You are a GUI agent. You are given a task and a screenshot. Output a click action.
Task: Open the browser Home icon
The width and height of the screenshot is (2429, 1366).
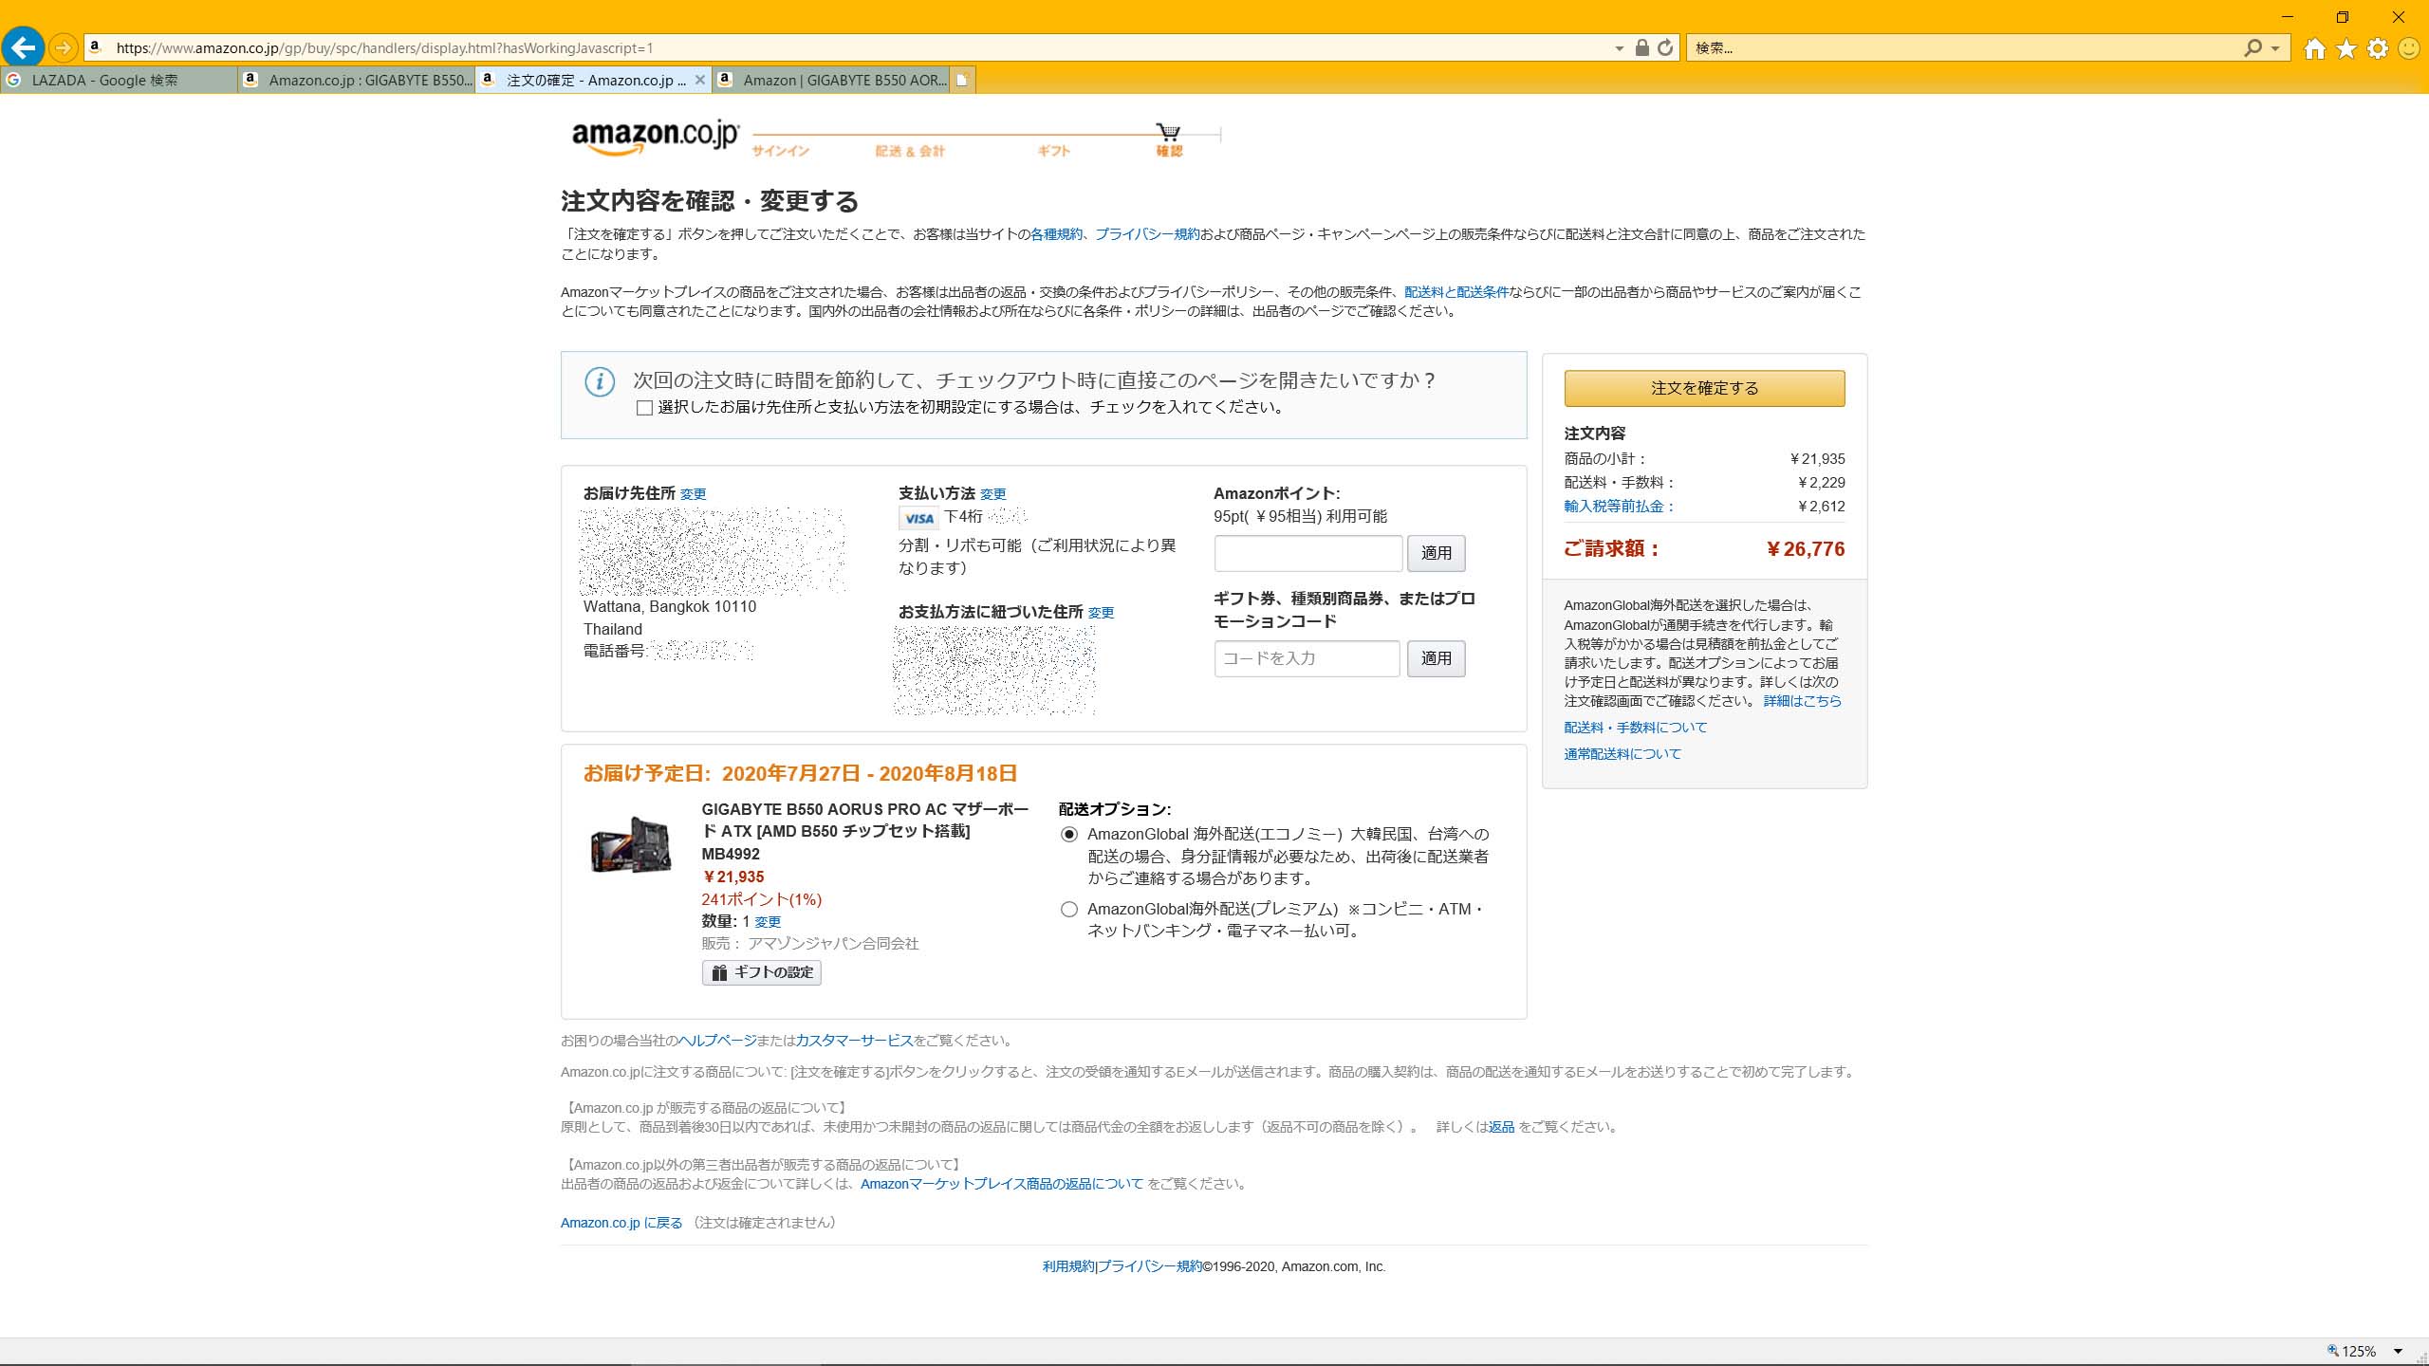(2315, 48)
